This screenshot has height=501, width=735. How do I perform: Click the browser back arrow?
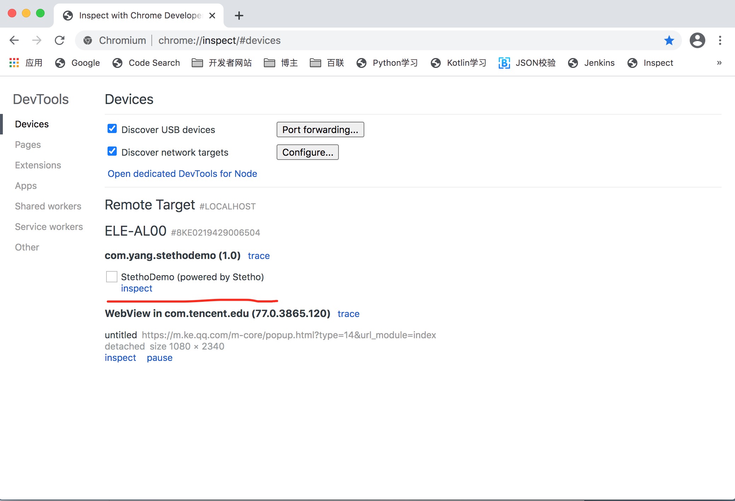[14, 40]
